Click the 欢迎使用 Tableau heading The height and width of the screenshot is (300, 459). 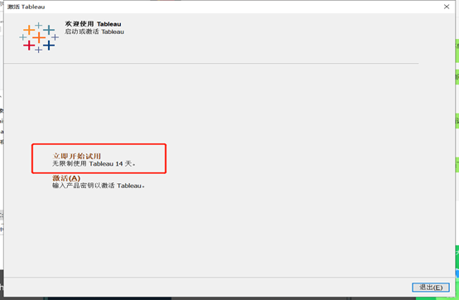[93, 24]
